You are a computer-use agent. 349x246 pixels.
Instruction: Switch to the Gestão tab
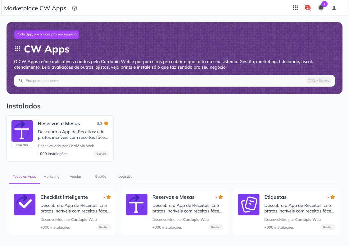(101, 176)
